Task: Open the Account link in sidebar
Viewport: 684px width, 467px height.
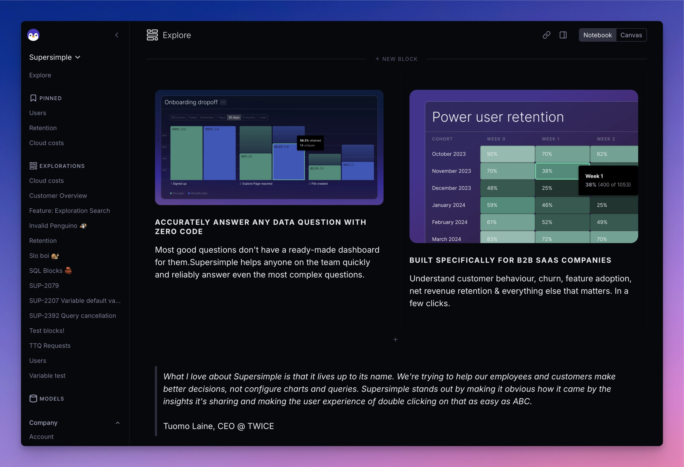Action: coord(41,437)
